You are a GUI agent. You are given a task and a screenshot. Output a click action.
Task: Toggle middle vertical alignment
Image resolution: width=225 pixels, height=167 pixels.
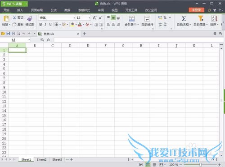click(x=113, y=18)
